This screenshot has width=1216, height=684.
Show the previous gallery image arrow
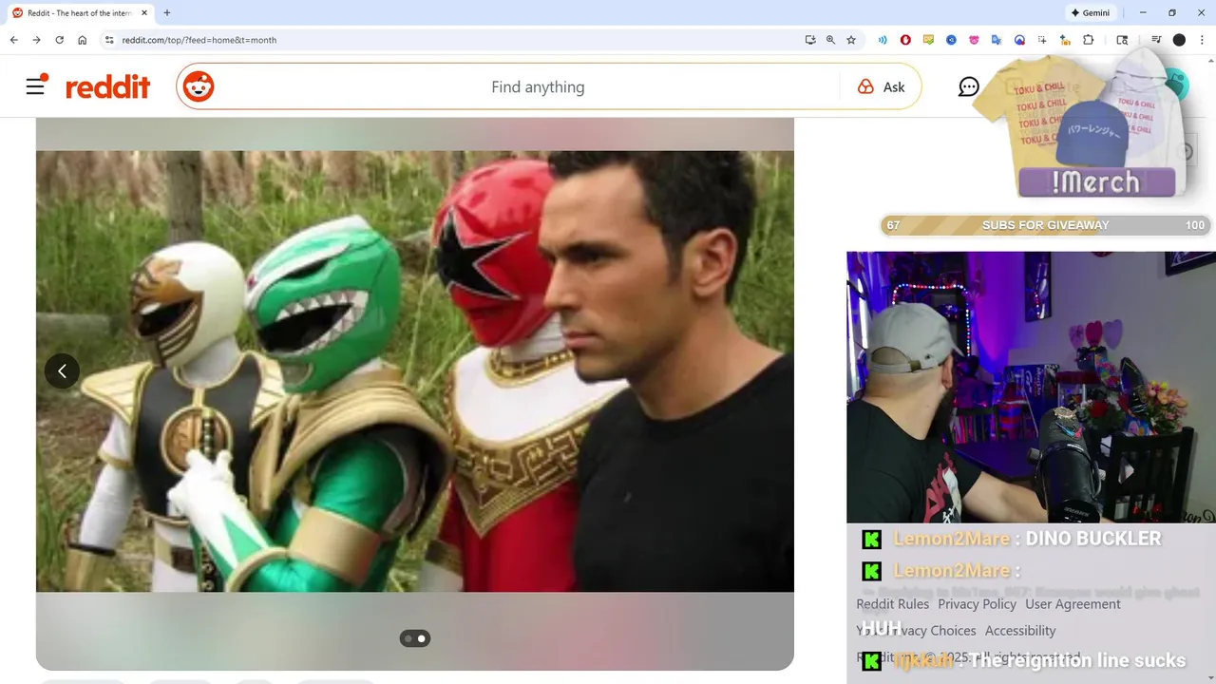click(x=62, y=370)
